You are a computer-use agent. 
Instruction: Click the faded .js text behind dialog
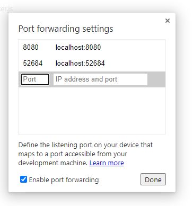(x=6, y=9)
